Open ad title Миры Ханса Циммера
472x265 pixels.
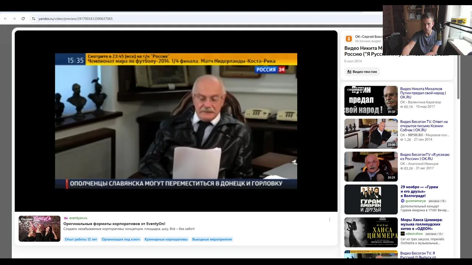421,224
